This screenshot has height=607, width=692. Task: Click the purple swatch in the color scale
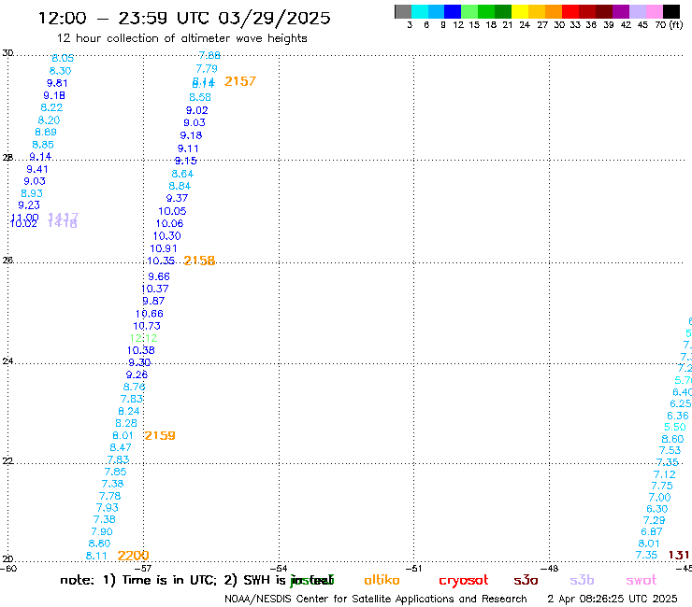[621, 11]
